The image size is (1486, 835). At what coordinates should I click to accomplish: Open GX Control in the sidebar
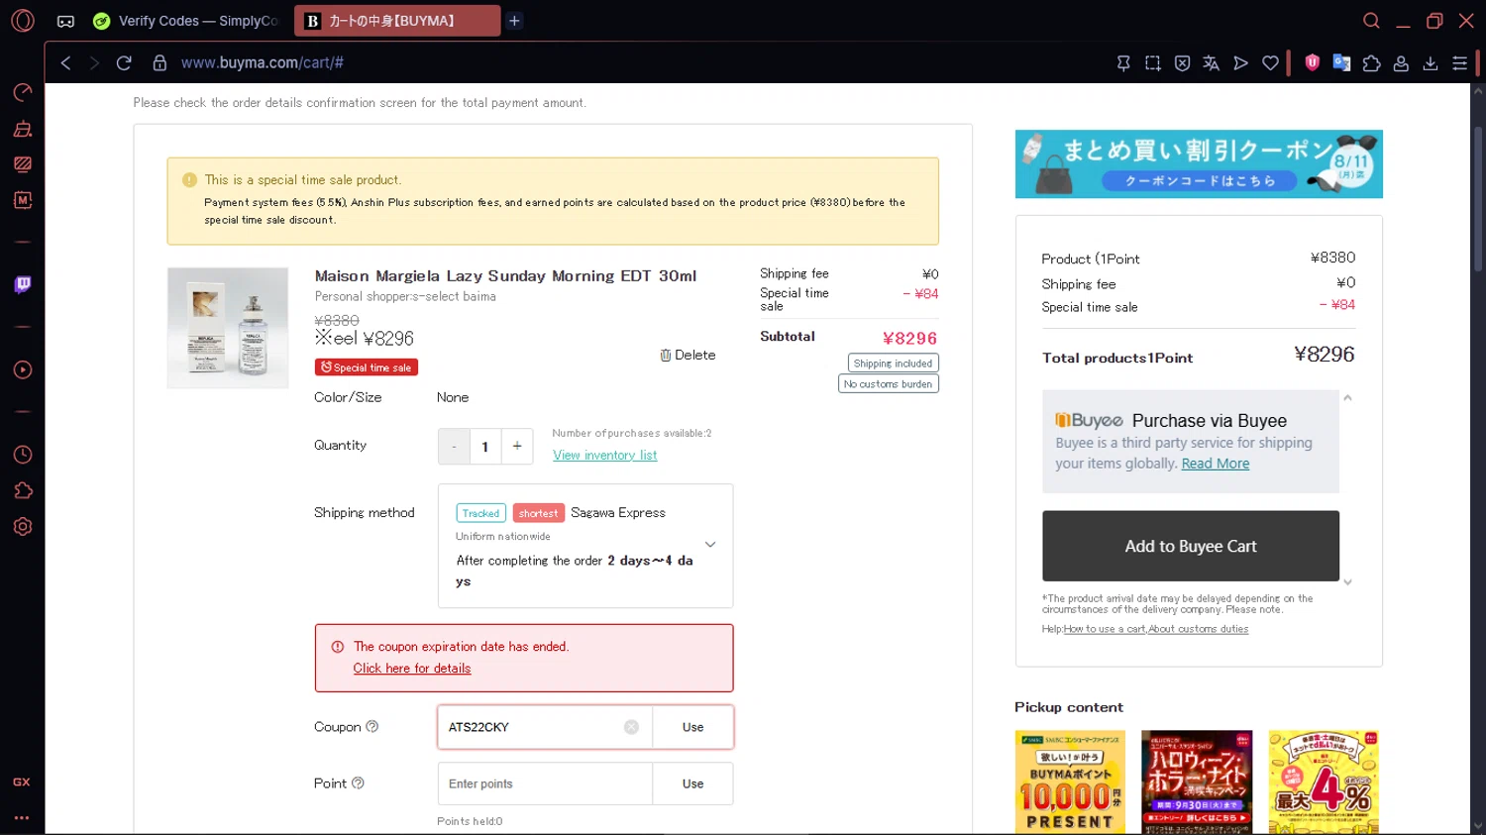(23, 92)
